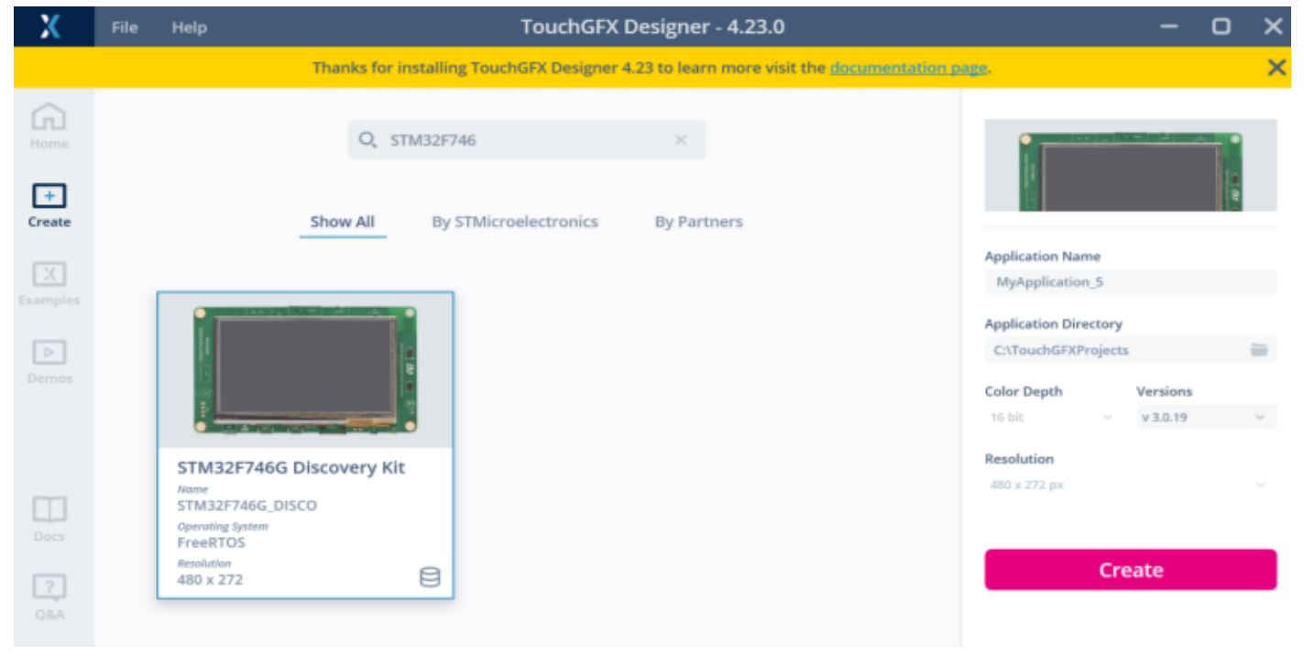Viewport: 1304px width, 667px height.
Task: Minimize the TouchGFX Designer window
Action: [1169, 27]
